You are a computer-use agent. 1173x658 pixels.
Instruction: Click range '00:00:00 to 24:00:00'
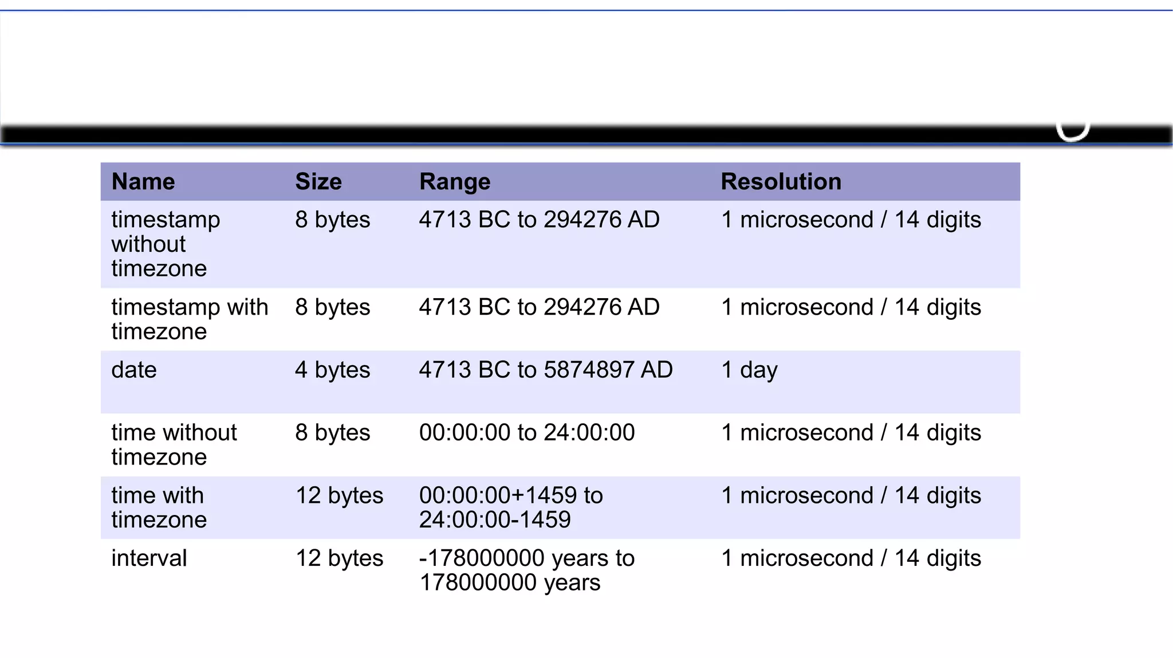527,433
